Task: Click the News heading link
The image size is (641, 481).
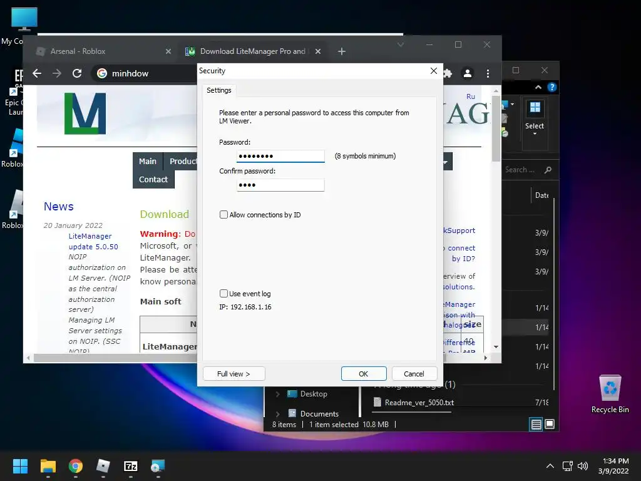Action: [x=59, y=207]
